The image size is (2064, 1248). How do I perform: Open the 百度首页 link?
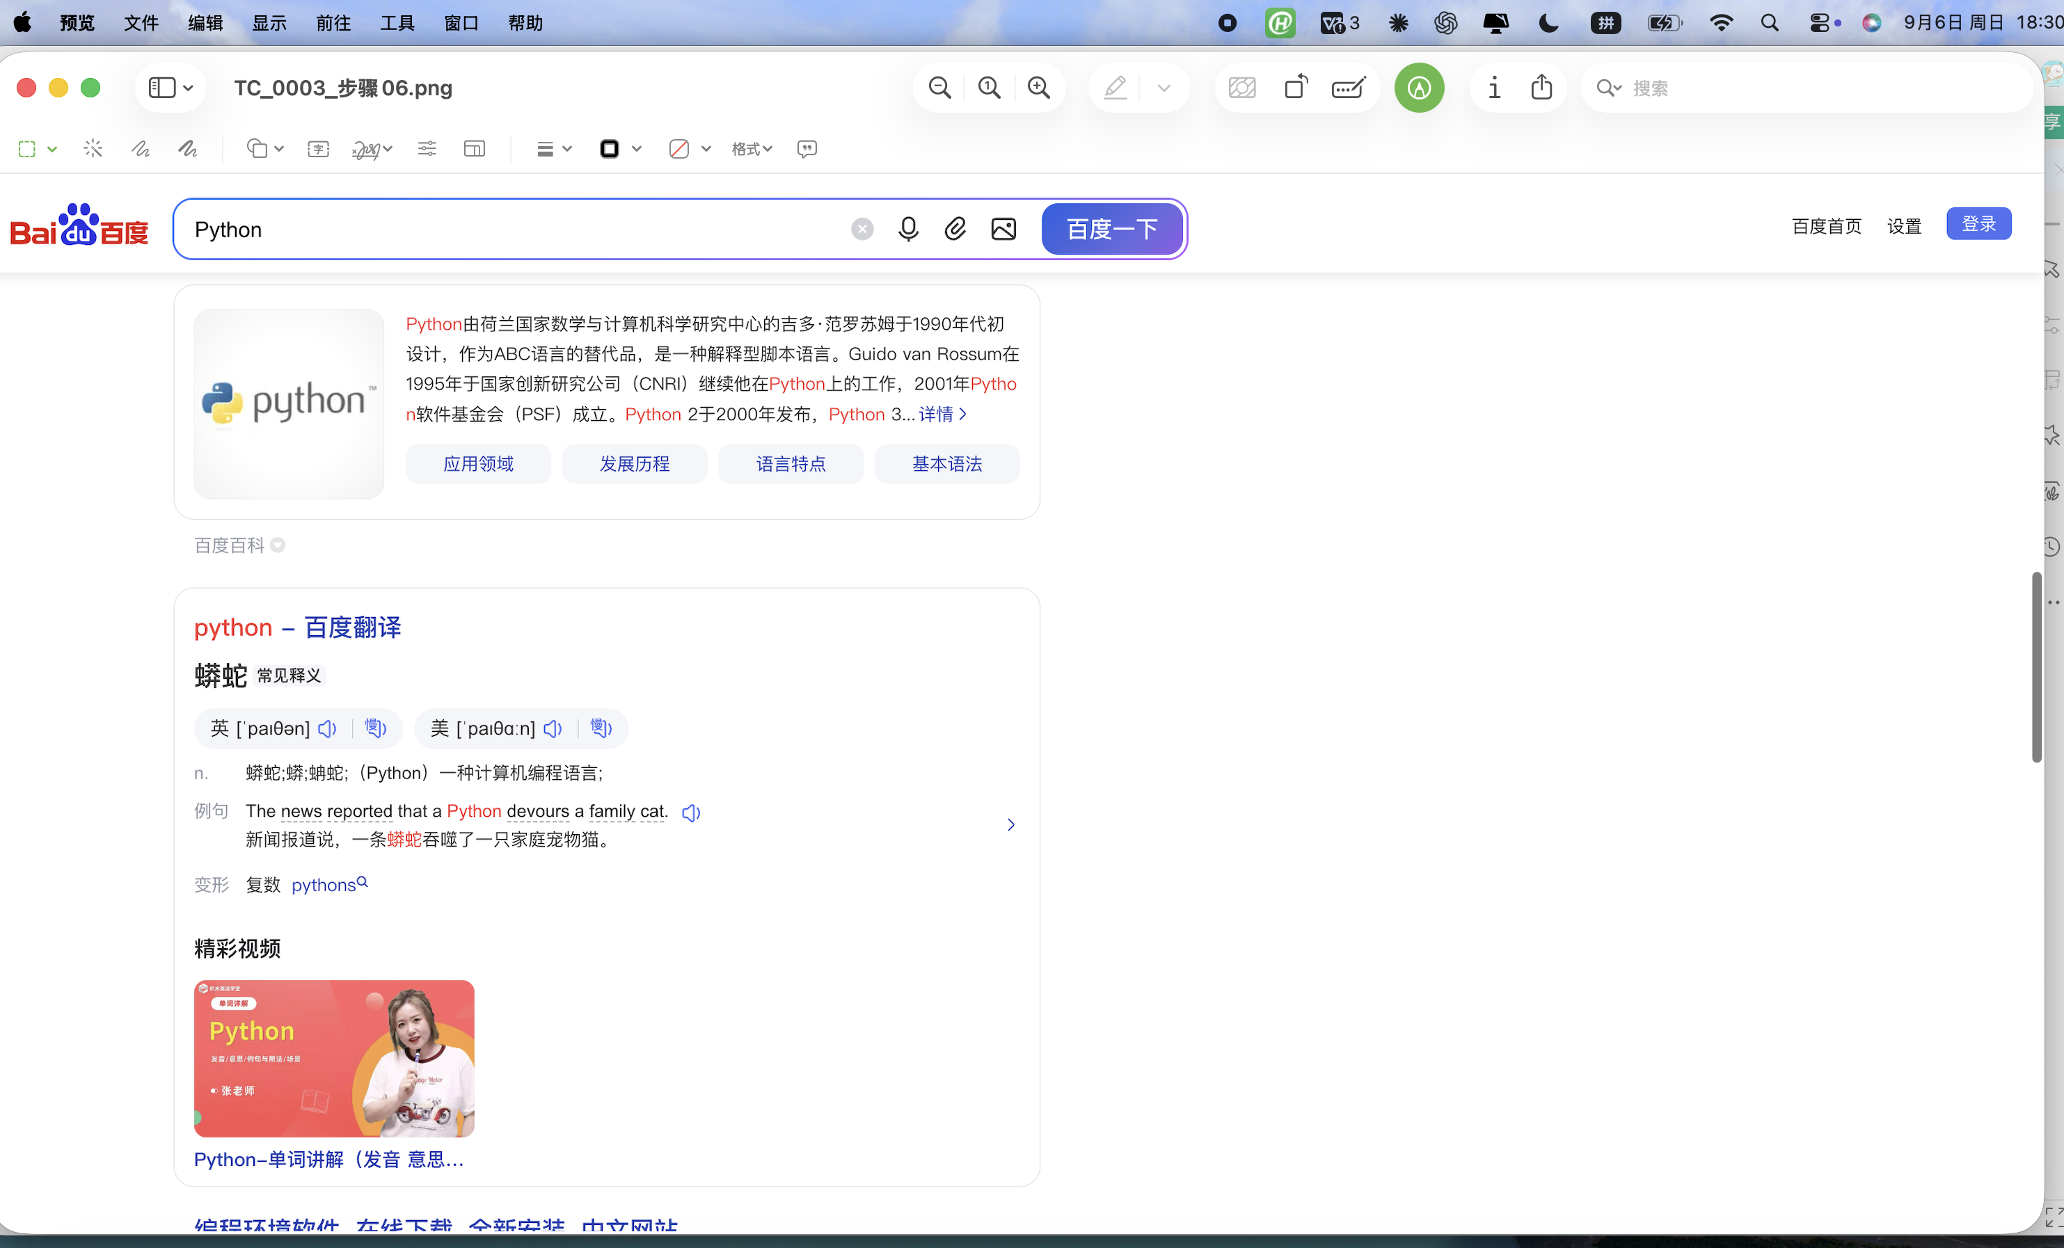coord(1826,226)
